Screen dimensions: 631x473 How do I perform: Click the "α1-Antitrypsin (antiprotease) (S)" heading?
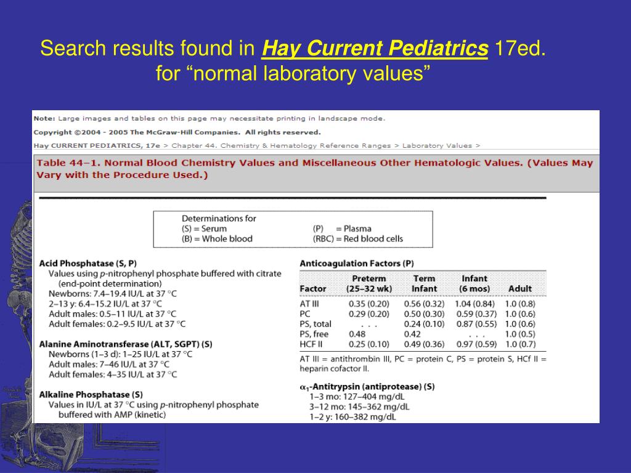(367, 387)
